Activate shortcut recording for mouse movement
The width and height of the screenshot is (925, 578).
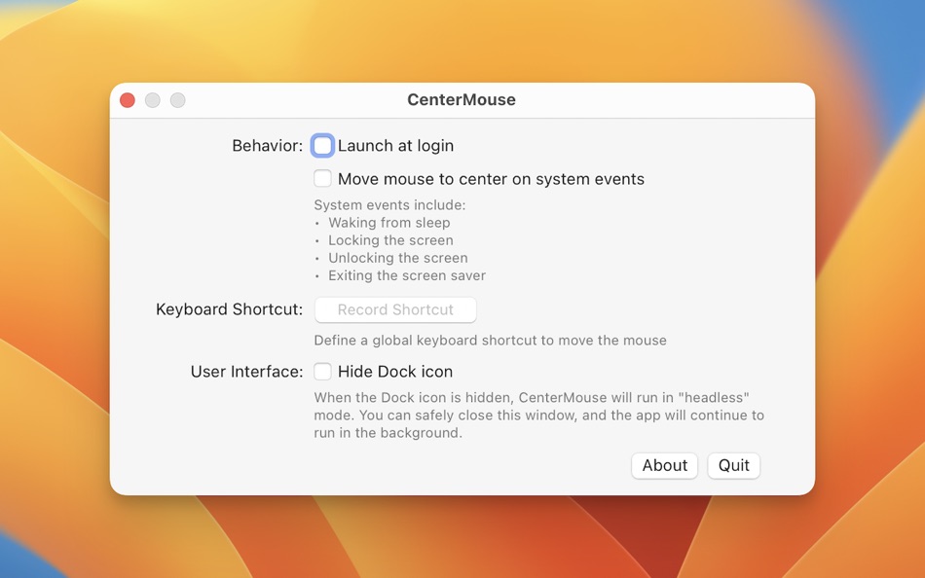coord(394,309)
